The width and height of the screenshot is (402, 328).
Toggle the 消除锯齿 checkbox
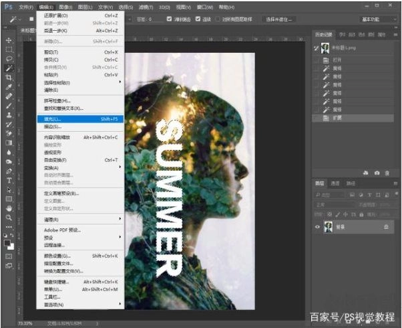pos(169,19)
